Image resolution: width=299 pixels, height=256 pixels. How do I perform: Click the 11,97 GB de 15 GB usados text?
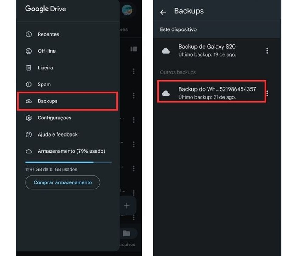[x=51, y=169]
